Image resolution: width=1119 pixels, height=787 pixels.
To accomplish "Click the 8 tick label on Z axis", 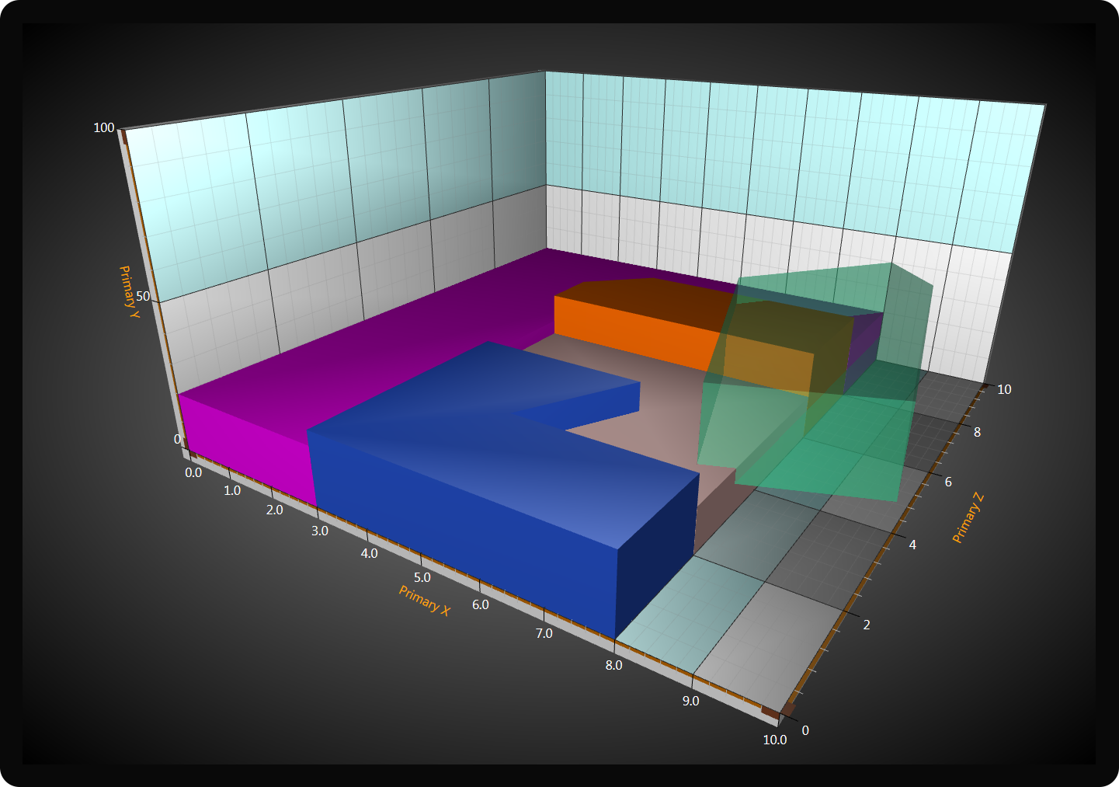I will [977, 432].
